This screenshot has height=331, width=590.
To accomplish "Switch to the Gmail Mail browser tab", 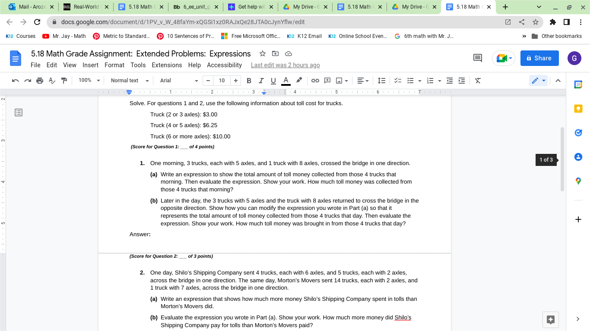I will [26, 7].
